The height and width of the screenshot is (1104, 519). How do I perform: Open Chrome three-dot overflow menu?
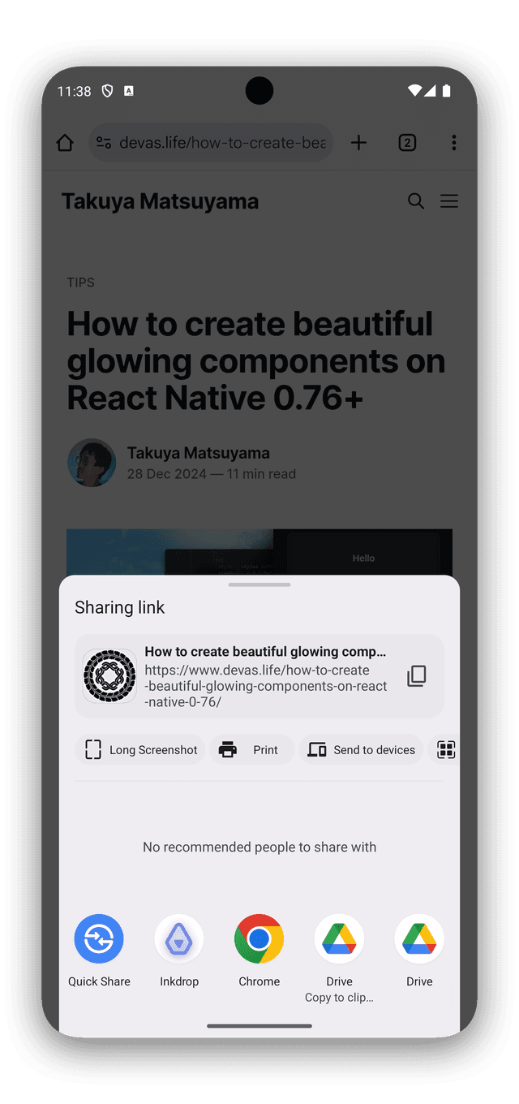(x=453, y=143)
